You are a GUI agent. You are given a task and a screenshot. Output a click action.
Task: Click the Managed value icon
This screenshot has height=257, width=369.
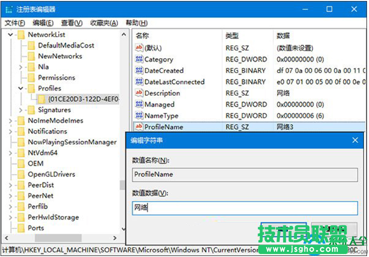(139, 104)
